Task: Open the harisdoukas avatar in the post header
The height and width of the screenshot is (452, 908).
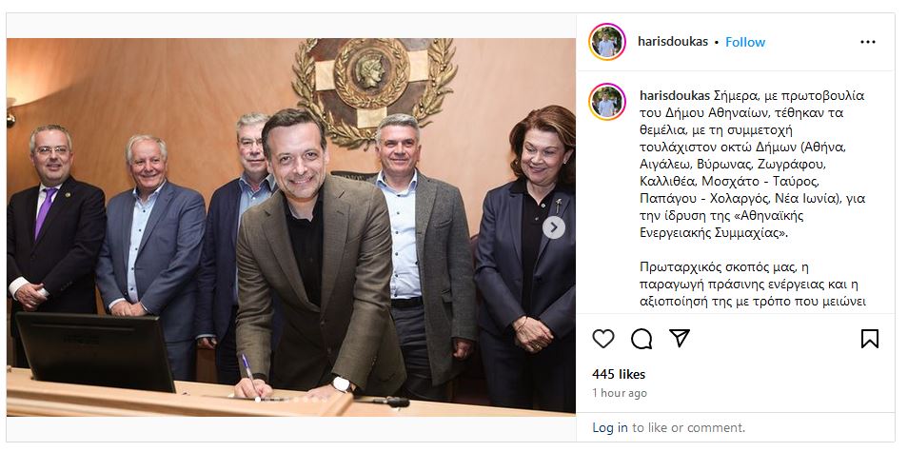Action: (607, 42)
